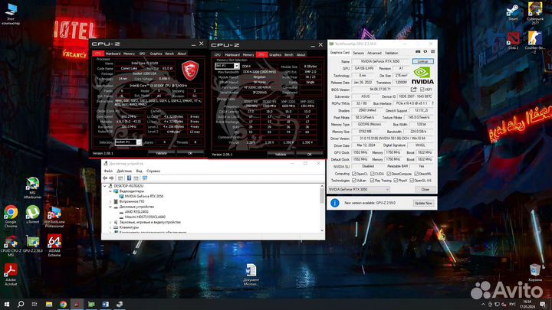The height and width of the screenshot is (310, 552).
Task: Open the Google Chrome desktop icon
Action: click(11, 216)
